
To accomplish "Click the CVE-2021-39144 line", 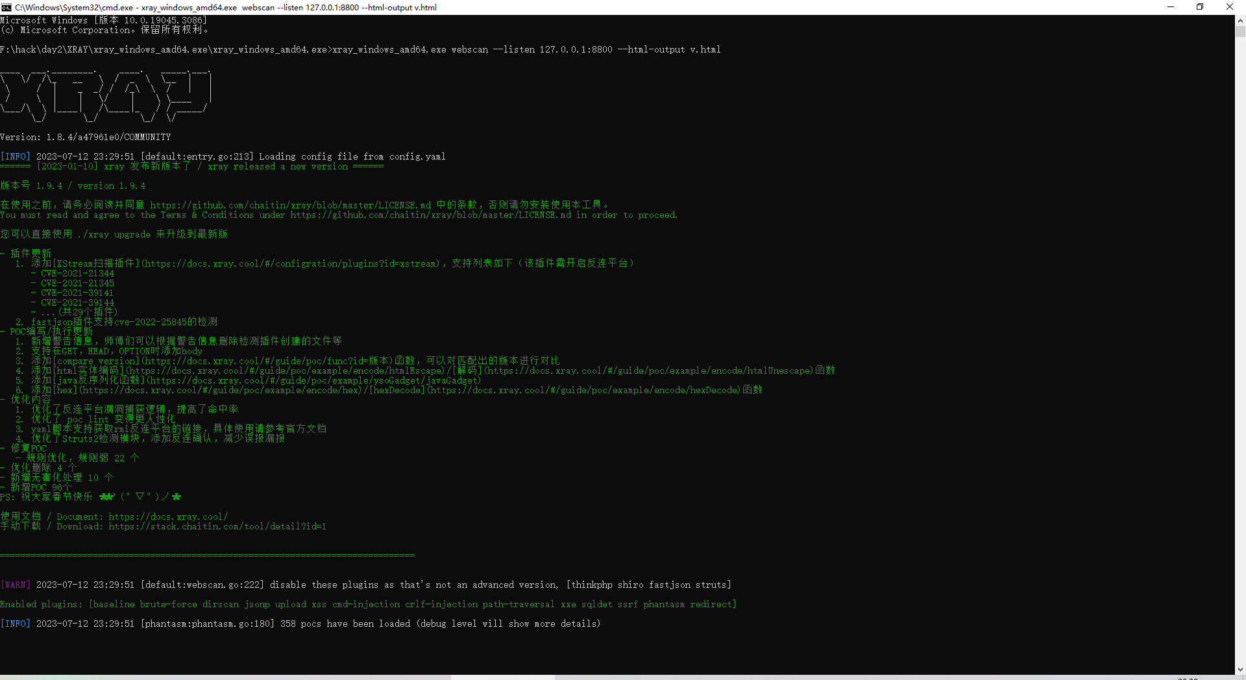I will 73,302.
